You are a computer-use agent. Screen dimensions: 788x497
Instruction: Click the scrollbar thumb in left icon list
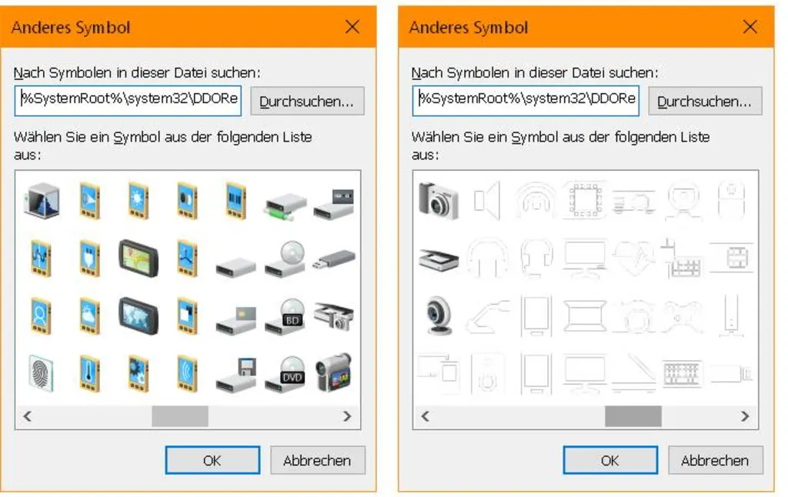pyautogui.click(x=180, y=416)
